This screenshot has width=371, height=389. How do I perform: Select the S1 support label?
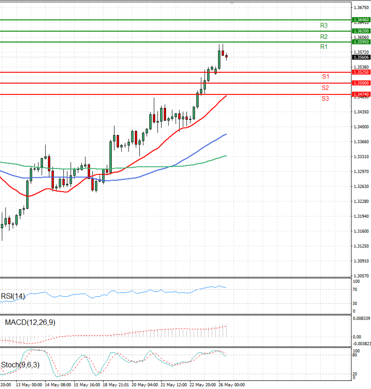tap(325, 76)
